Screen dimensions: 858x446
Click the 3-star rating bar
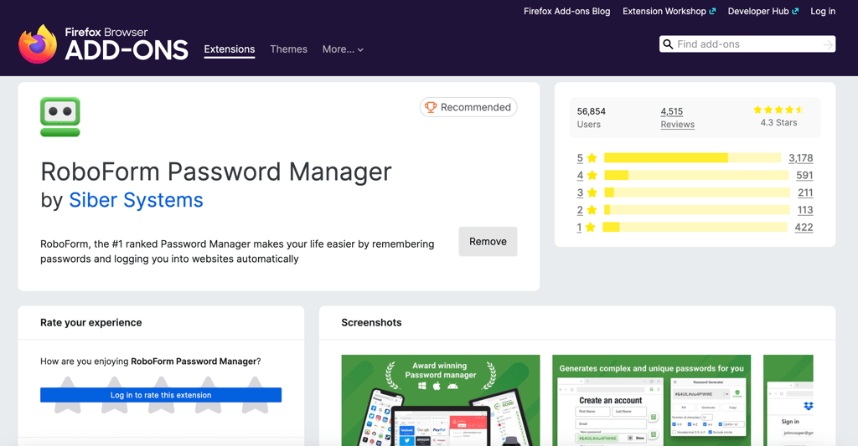pos(697,192)
